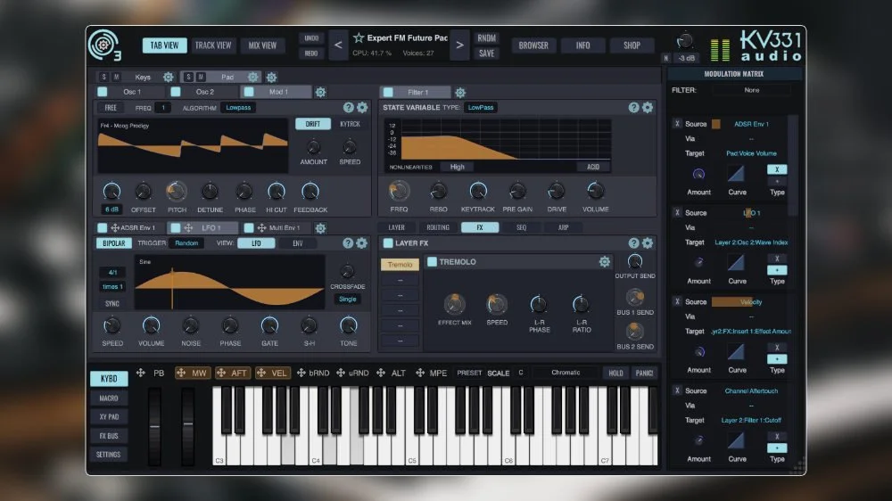Toggle ADSR Env 1 enable checkbox
The width and height of the screenshot is (892, 501).
click(x=103, y=228)
